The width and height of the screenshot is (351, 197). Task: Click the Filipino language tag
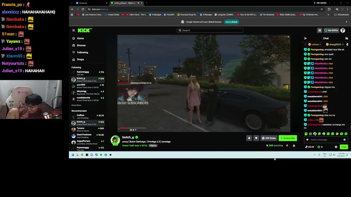[153, 146]
